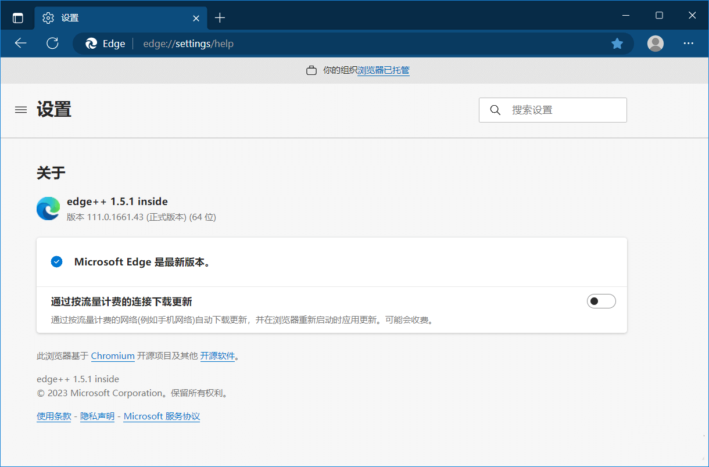The height and width of the screenshot is (467, 709).
Task: Open a new tab with the plus button
Action: 220,17
